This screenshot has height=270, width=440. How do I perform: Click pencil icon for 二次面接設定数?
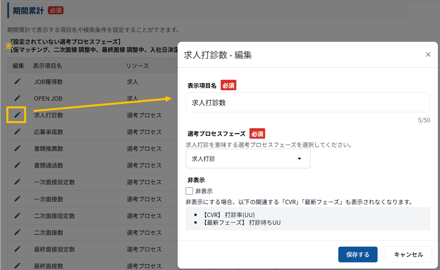(x=17, y=215)
